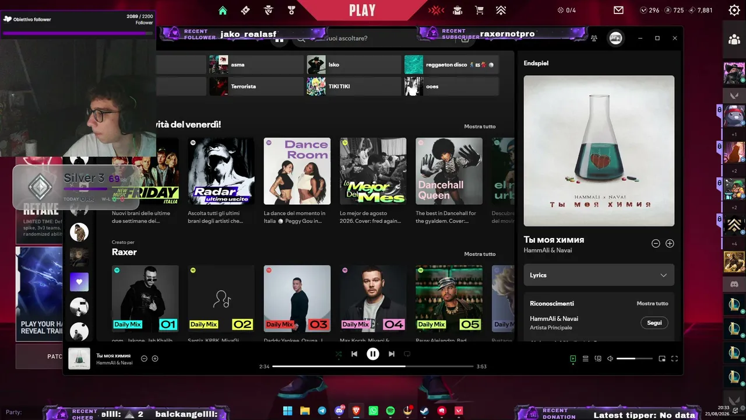Show all in the Raxer section
The width and height of the screenshot is (746, 420).
[480, 254]
